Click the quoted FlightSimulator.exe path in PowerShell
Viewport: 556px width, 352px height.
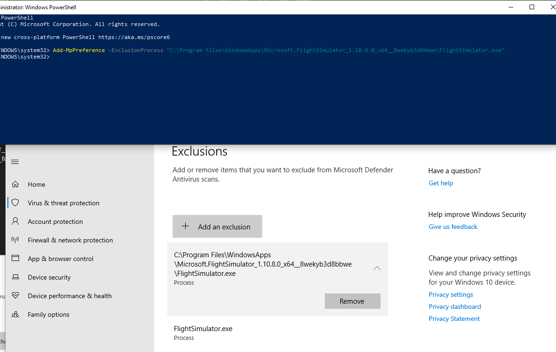(335, 51)
